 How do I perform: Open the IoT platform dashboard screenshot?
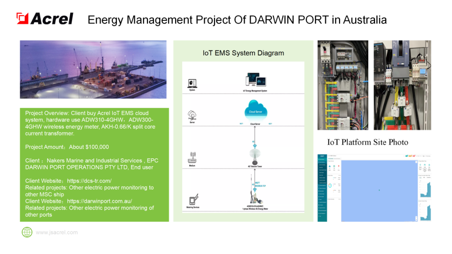(374, 188)
